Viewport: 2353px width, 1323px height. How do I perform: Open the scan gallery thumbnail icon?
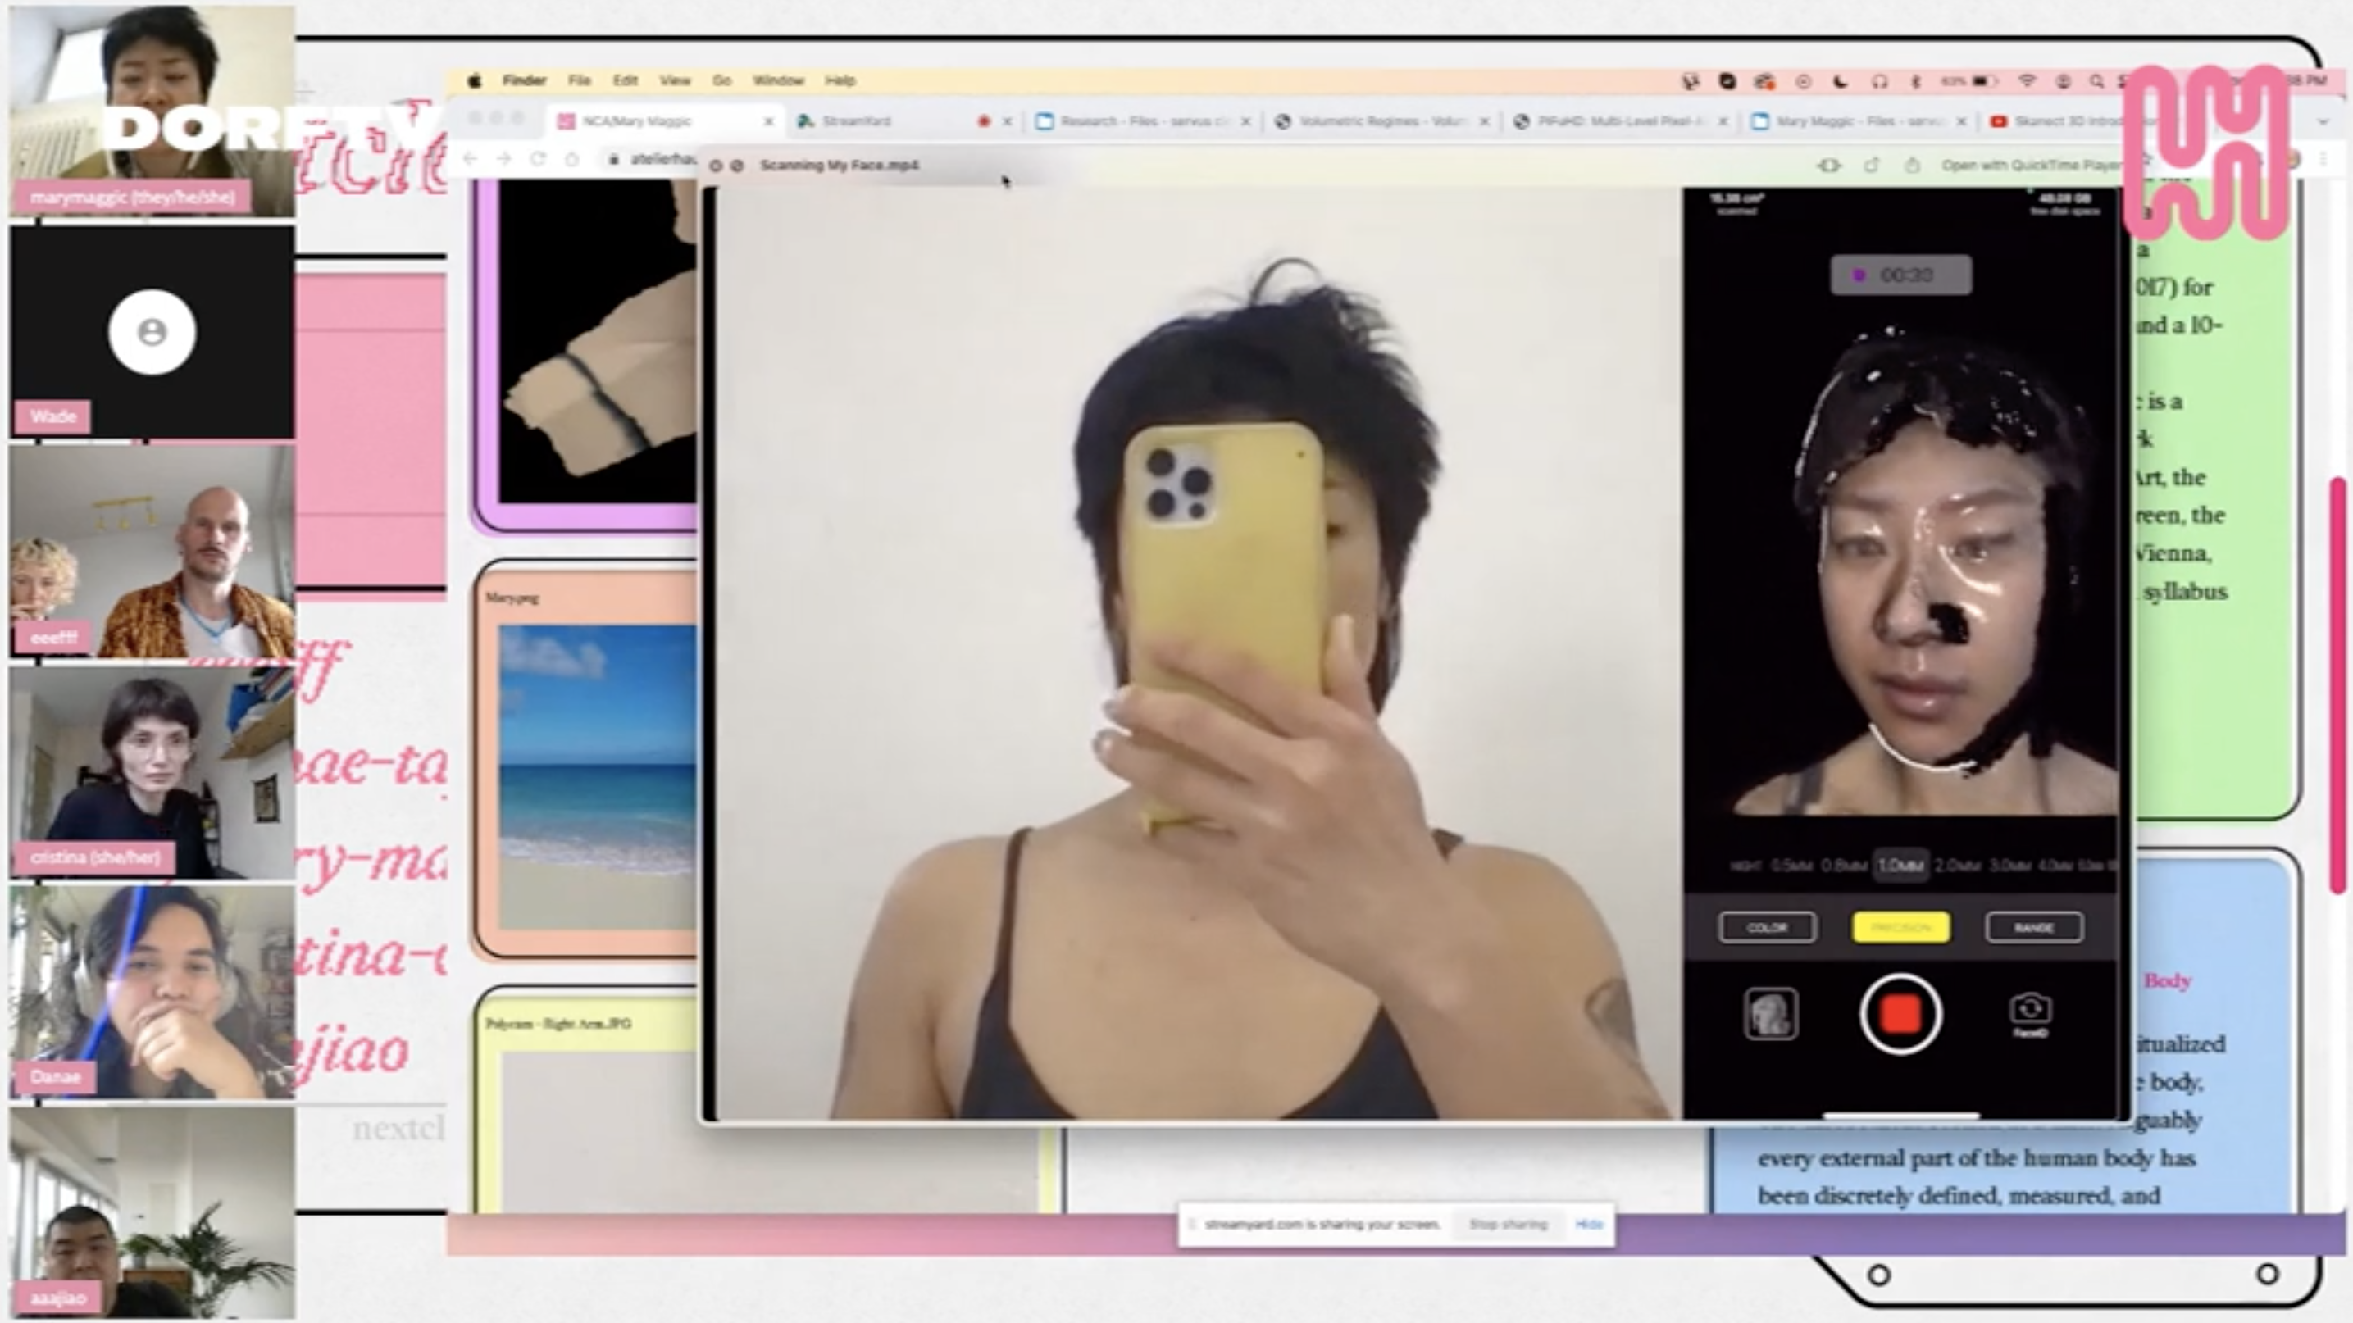click(x=1770, y=1013)
